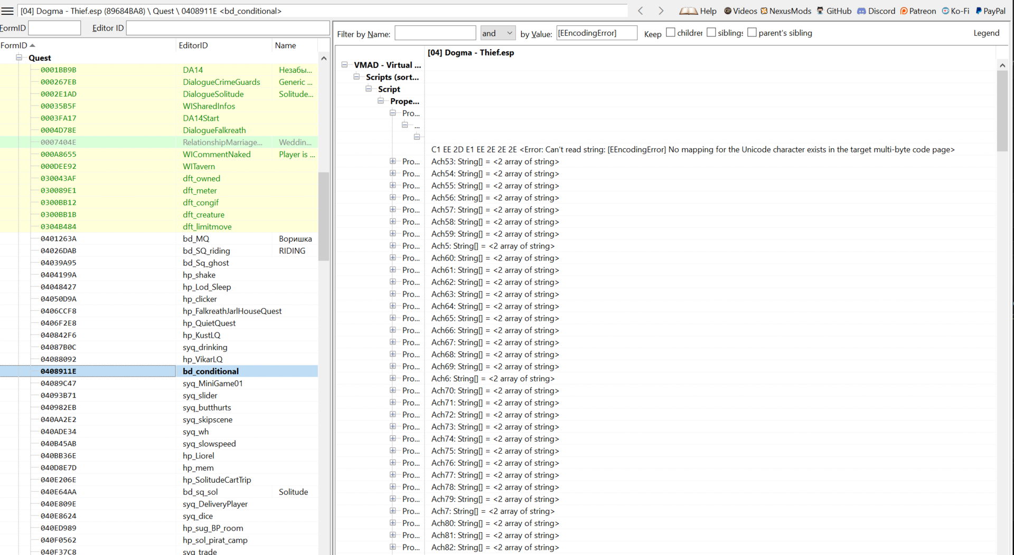The width and height of the screenshot is (1014, 555).
Task: Sort by the EditorID column header
Action: (x=224, y=45)
